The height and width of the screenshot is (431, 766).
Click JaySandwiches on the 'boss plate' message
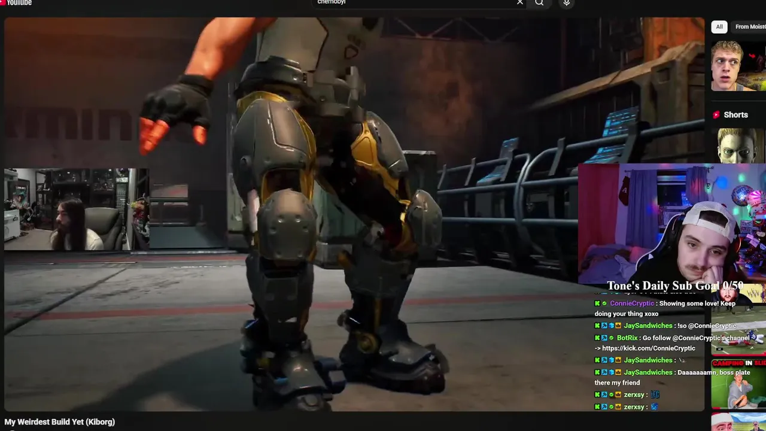648,372
